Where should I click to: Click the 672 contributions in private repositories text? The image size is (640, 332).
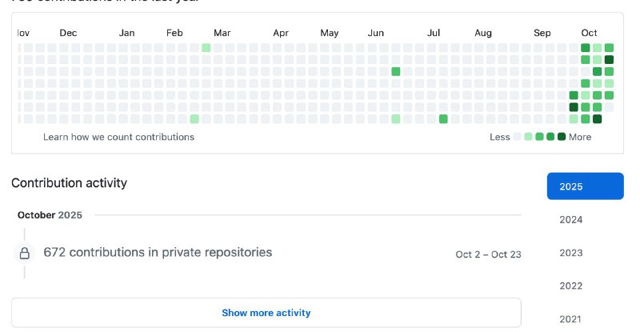point(158,252)
